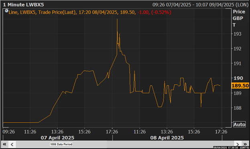Click the 15:26 time tick under 07 April
250x149 pixels.
click(x=84, y=132)
